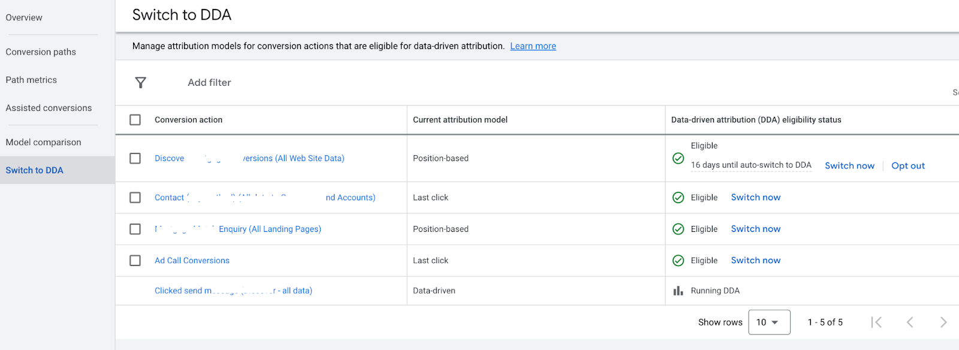Click Opt out for the Discover row
959x350 pixels.
(x=908, y=166)
